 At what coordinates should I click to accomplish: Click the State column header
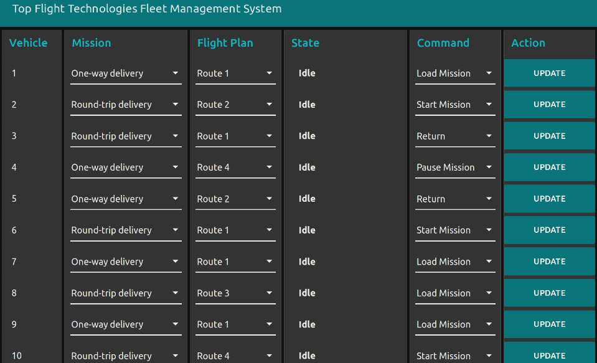[305, 43]
